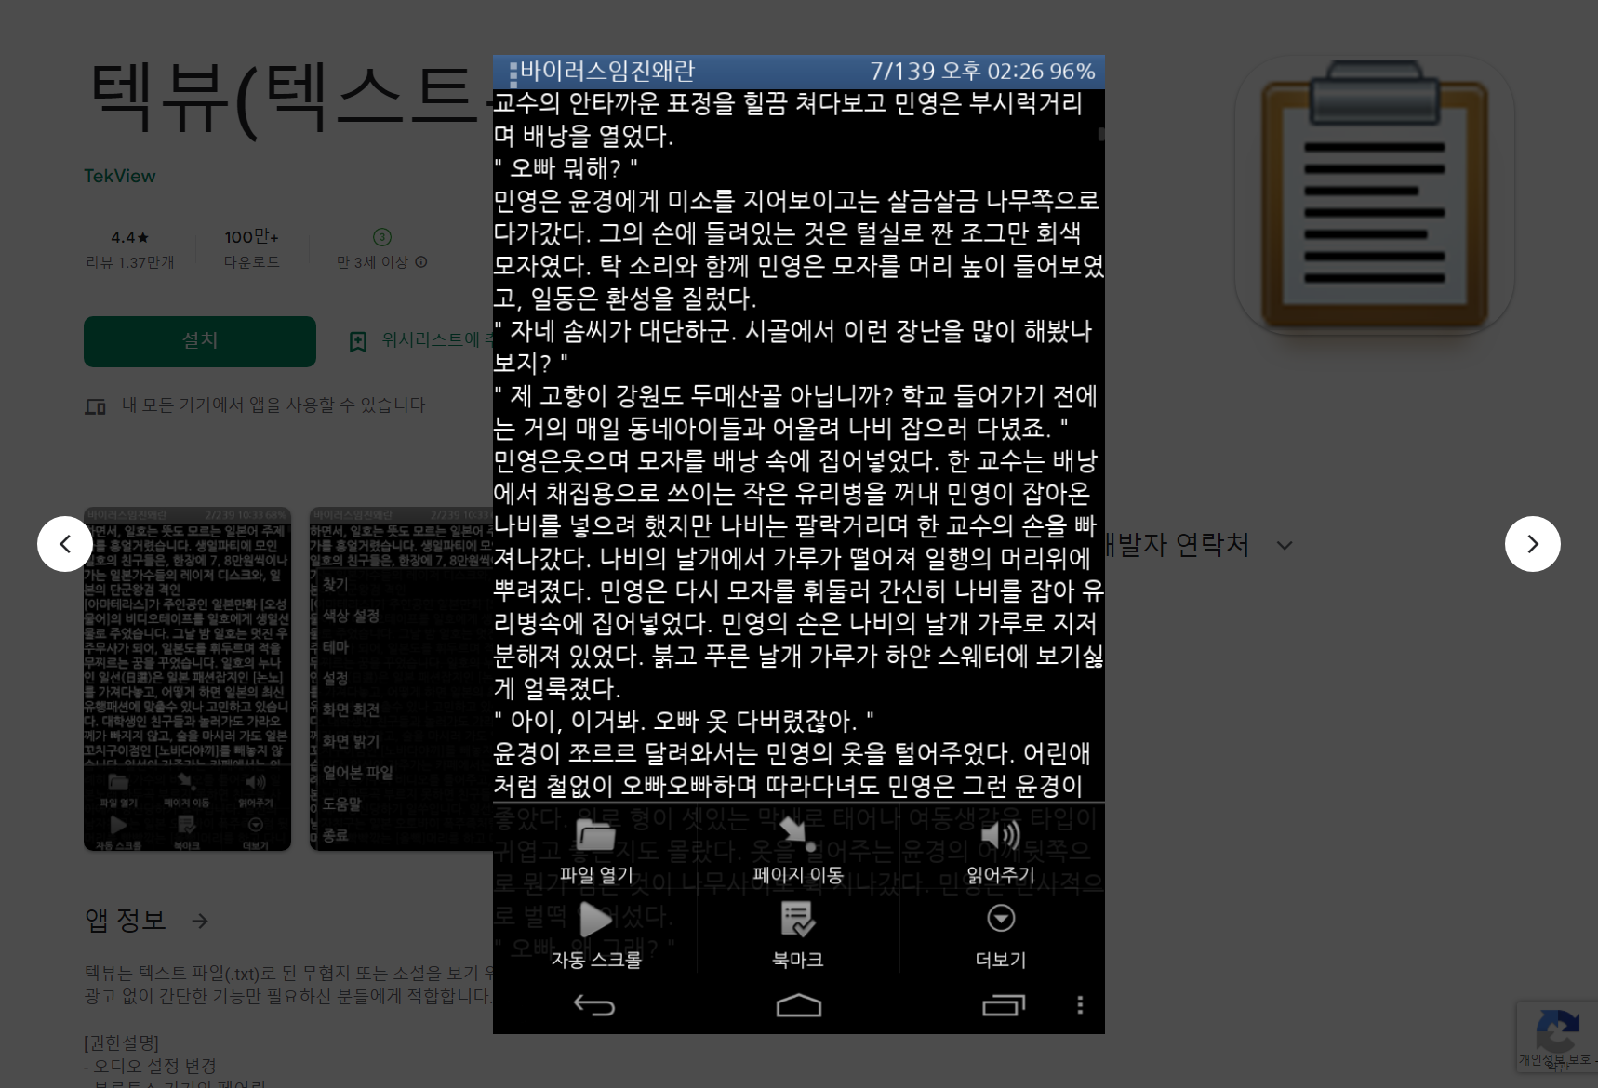Click the 페이지 이동 arrow icon
The width and height of the screenshot is (1598, 1088).
tap(797, 835)
